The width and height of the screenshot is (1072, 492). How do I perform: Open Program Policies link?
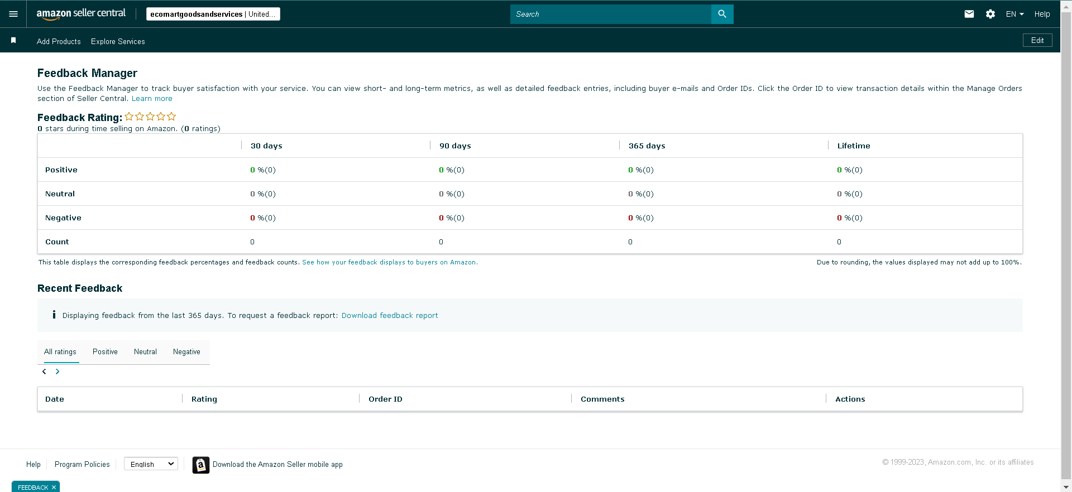(x=82, y=464)
